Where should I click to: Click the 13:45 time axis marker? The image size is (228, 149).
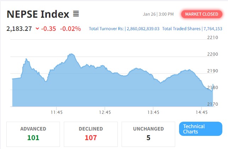click(153, 112)
